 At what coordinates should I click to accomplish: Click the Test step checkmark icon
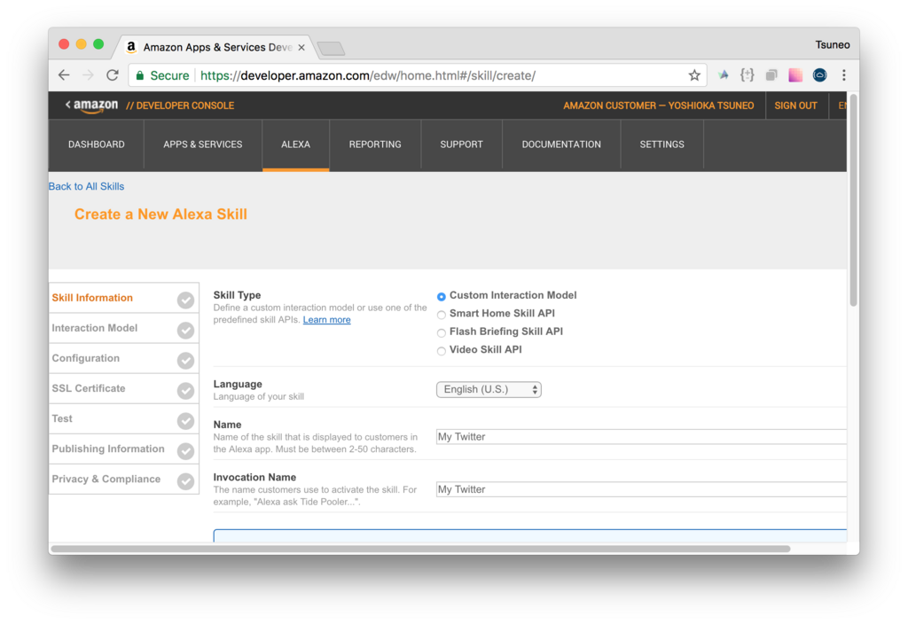pos(185,421)
